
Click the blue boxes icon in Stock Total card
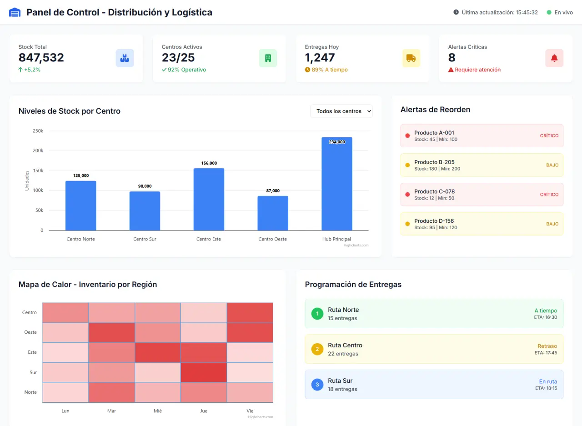[125, 58]
